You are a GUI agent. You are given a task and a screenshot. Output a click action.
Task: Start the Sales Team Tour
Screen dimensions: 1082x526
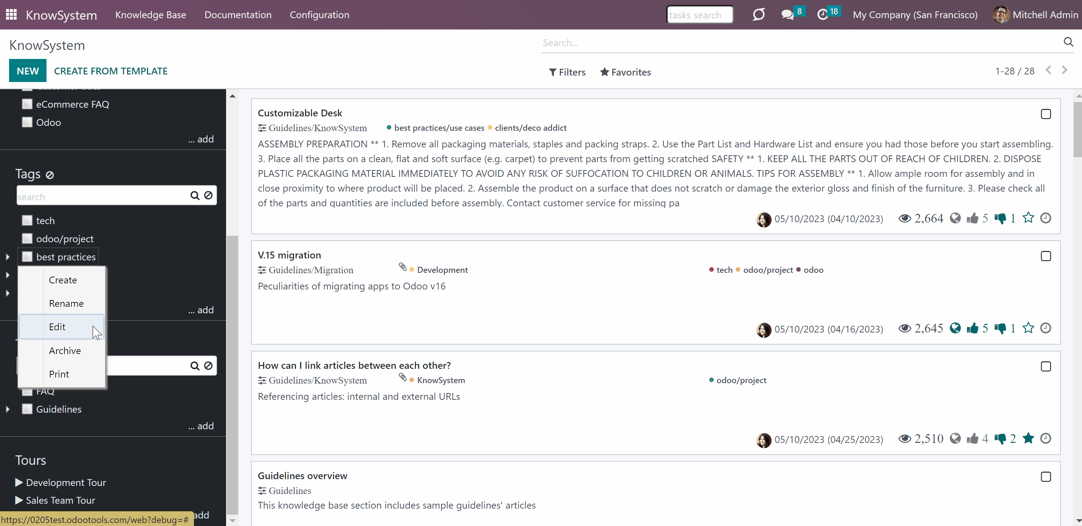(x=56, y=500)
